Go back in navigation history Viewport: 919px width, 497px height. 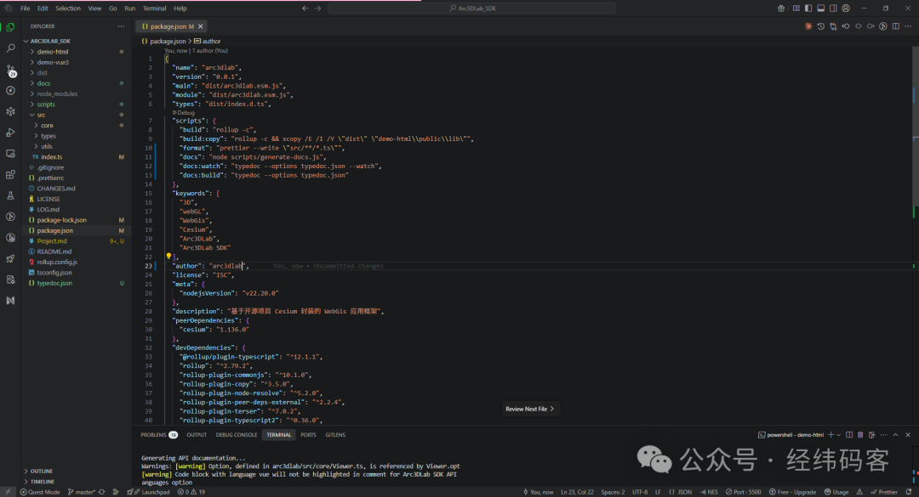point(305,8)
